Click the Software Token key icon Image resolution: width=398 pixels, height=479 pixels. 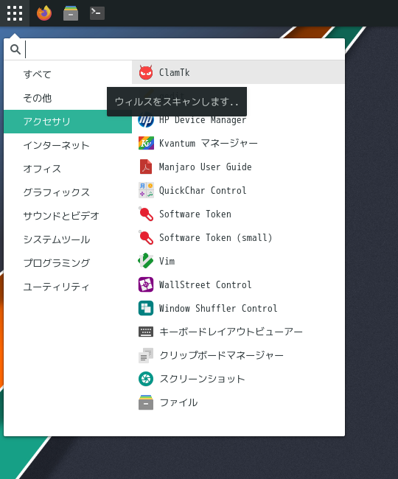click(146, 214)
